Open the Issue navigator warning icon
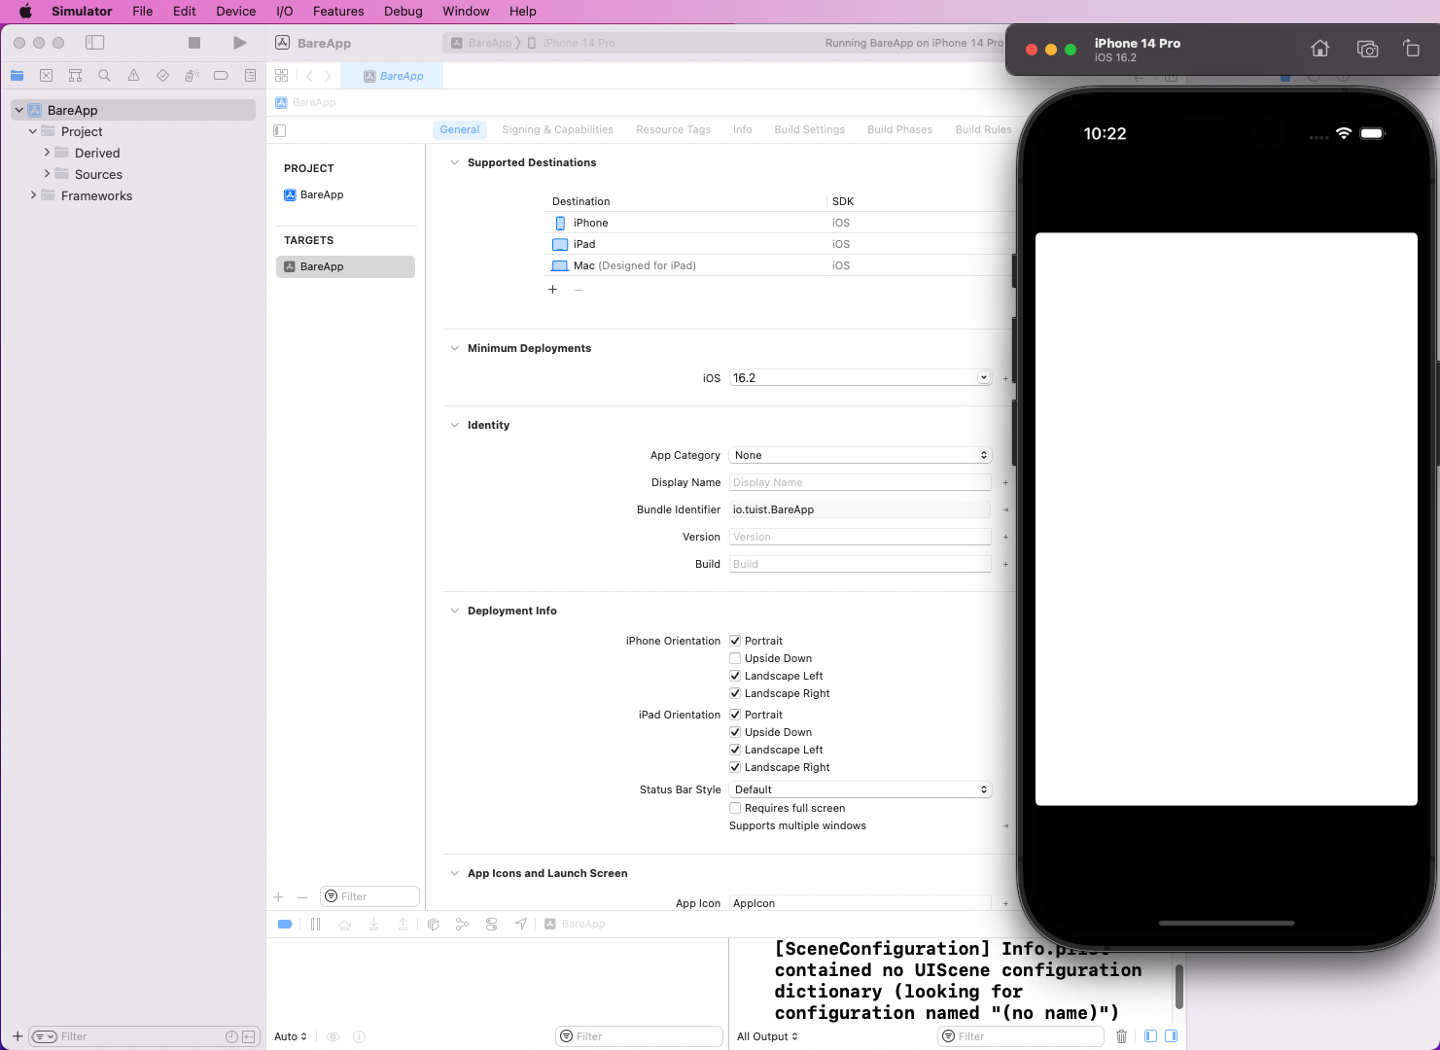Image resolution: width=1440 pixels, height=1050 pixels. [x=133, y=76]
